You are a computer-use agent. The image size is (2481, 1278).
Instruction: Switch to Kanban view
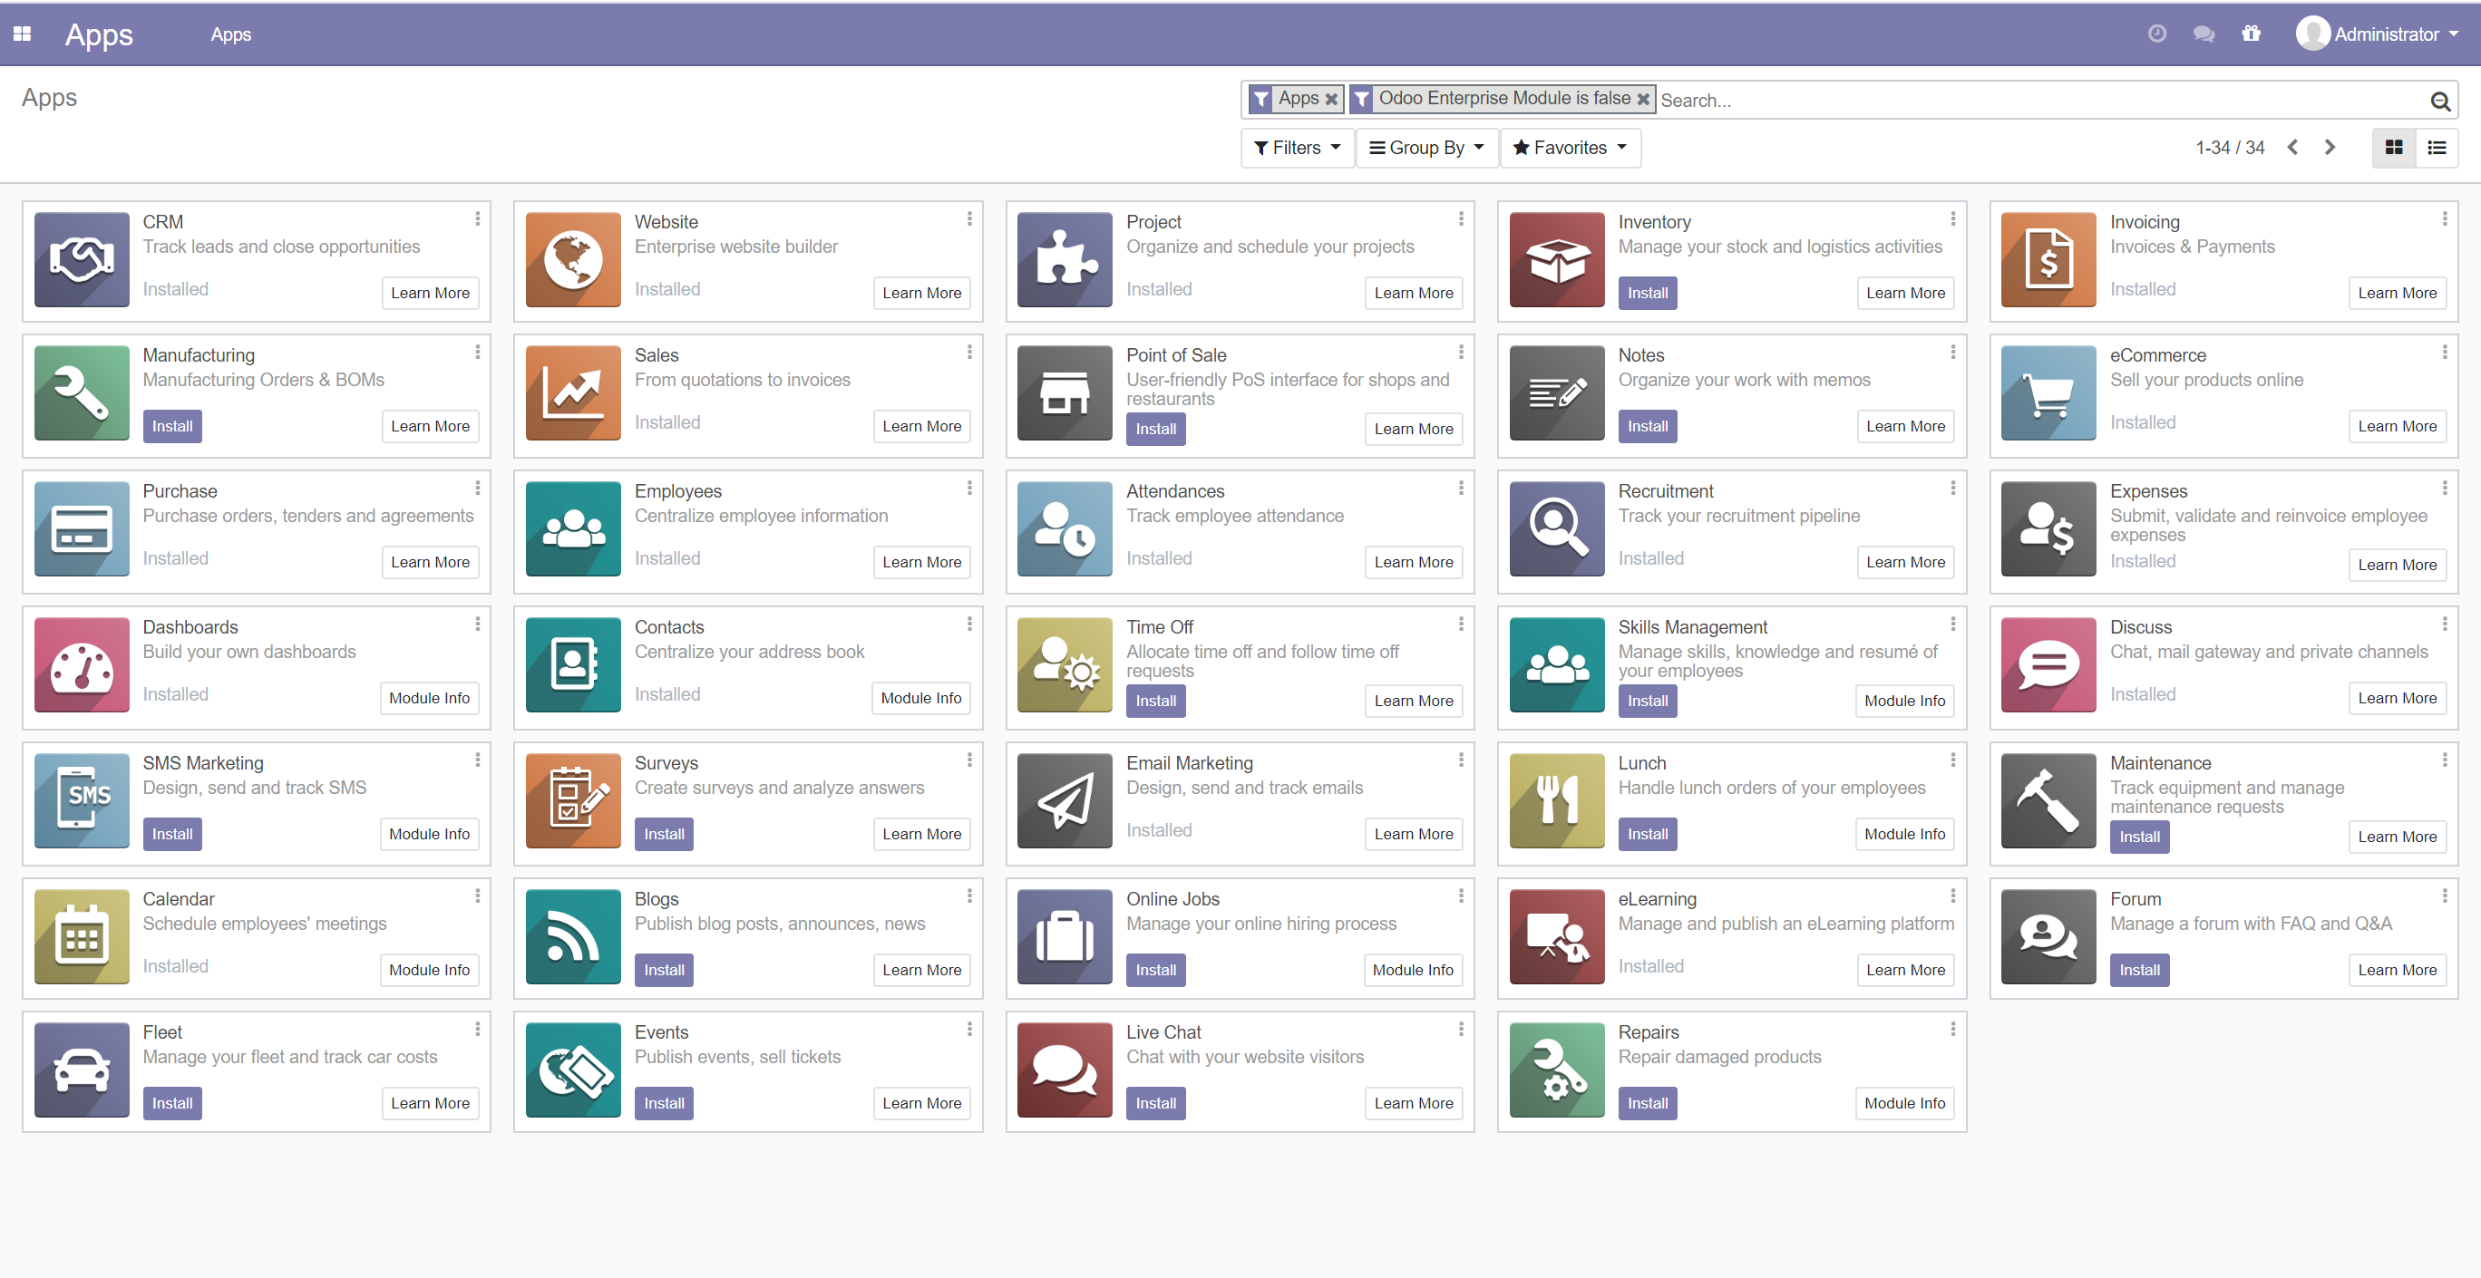pos(2393,147)
